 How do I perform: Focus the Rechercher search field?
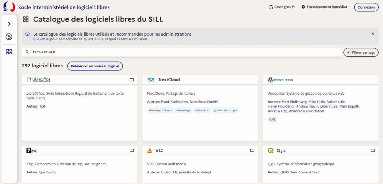pos(182,52)
